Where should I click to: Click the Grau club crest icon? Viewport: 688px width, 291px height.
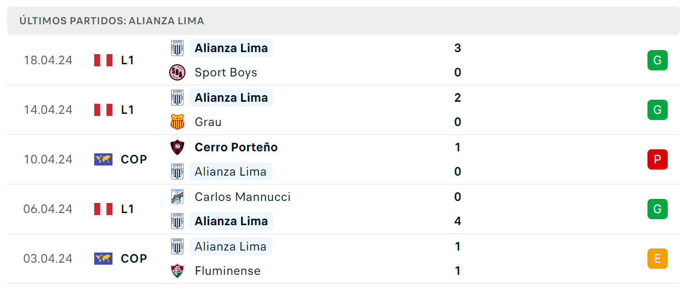click(x=177, y=122)
